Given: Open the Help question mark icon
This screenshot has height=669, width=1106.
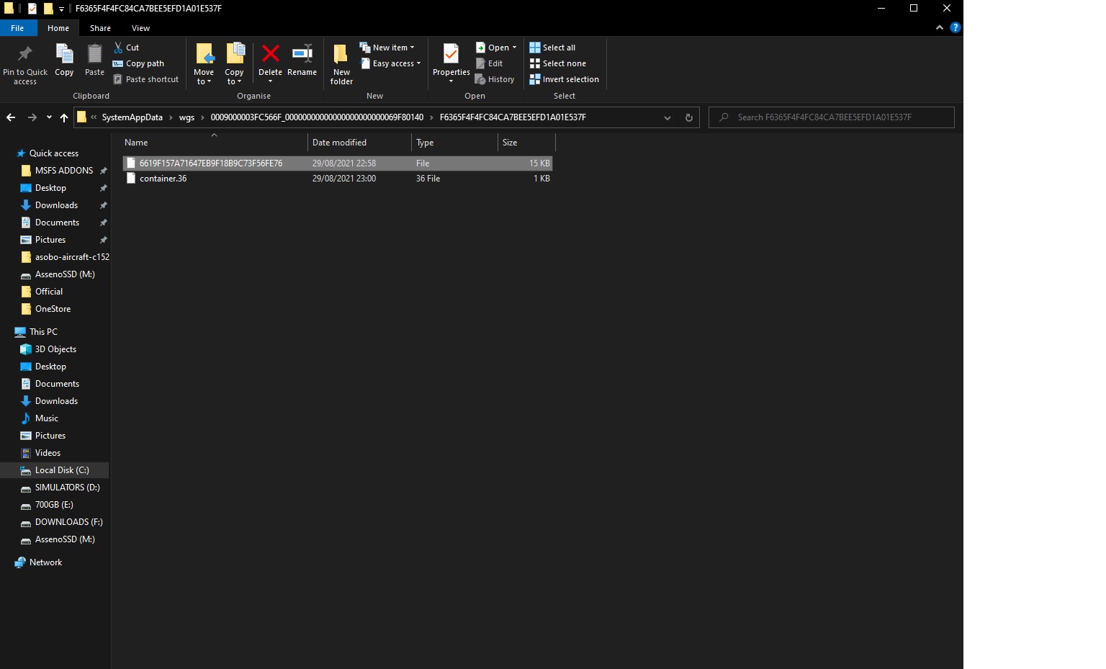Looking at the screenshot, I should (955, 27).
